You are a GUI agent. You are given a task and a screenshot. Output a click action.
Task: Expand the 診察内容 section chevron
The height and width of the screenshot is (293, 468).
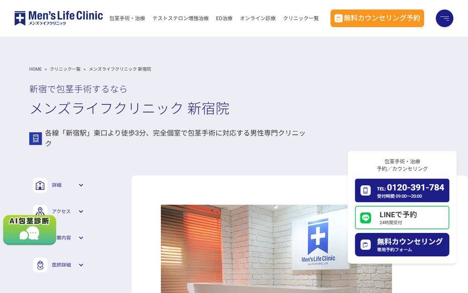[x=81, y=238]
